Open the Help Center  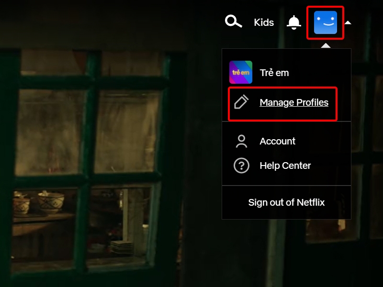pos(285,166)
